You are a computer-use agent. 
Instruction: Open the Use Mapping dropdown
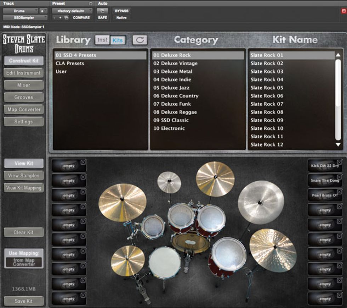(24, 262)
